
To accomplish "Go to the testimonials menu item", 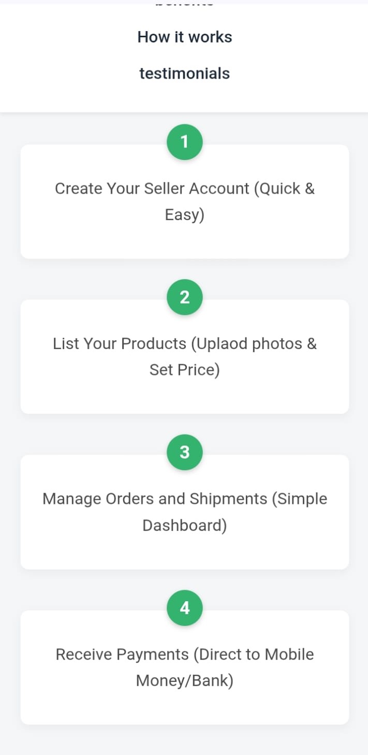I will pyautogui.click(x=184, y=74).
